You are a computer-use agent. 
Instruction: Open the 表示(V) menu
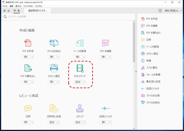click(18, 6)
